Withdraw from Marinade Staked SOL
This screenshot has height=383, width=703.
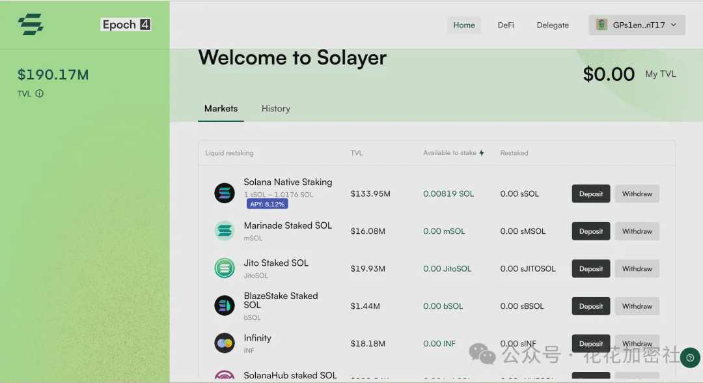tap(637, 231)
